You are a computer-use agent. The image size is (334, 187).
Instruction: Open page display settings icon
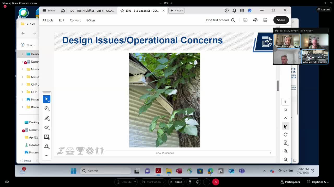pos(285,143)
